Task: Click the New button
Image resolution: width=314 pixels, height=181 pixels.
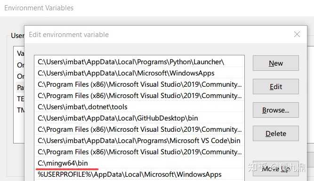Action: tap(276, 63)
